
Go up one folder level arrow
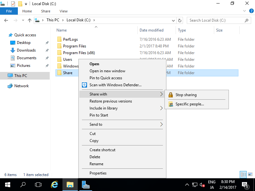click(30, 20)
